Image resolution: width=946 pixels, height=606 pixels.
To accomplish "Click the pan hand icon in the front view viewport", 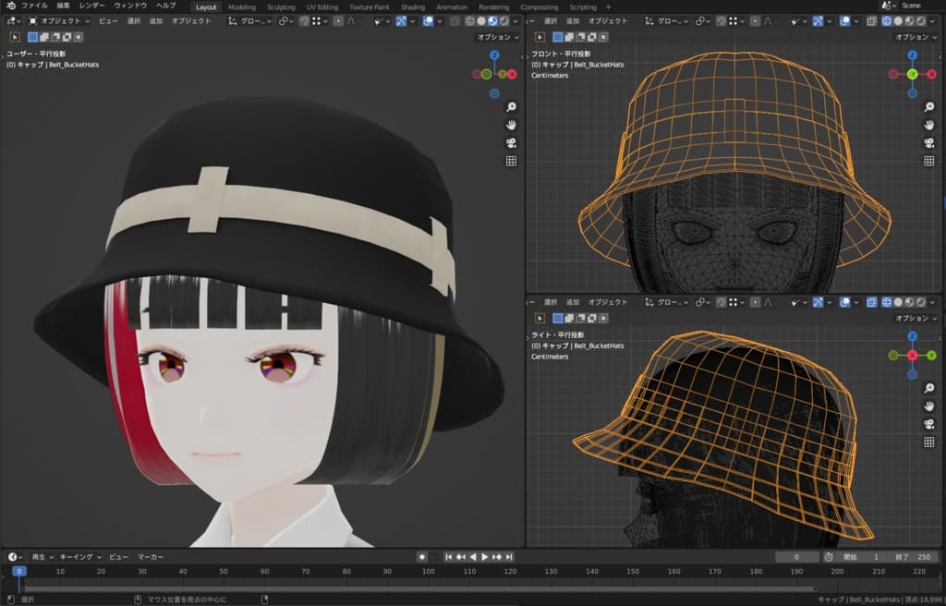I will 928,125.
